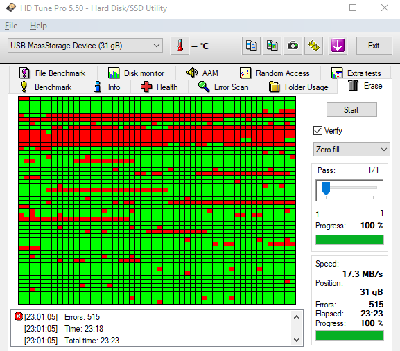Viewport: 400px width, 351px height.
Task: Open the File menu
Action: [11, 26]
